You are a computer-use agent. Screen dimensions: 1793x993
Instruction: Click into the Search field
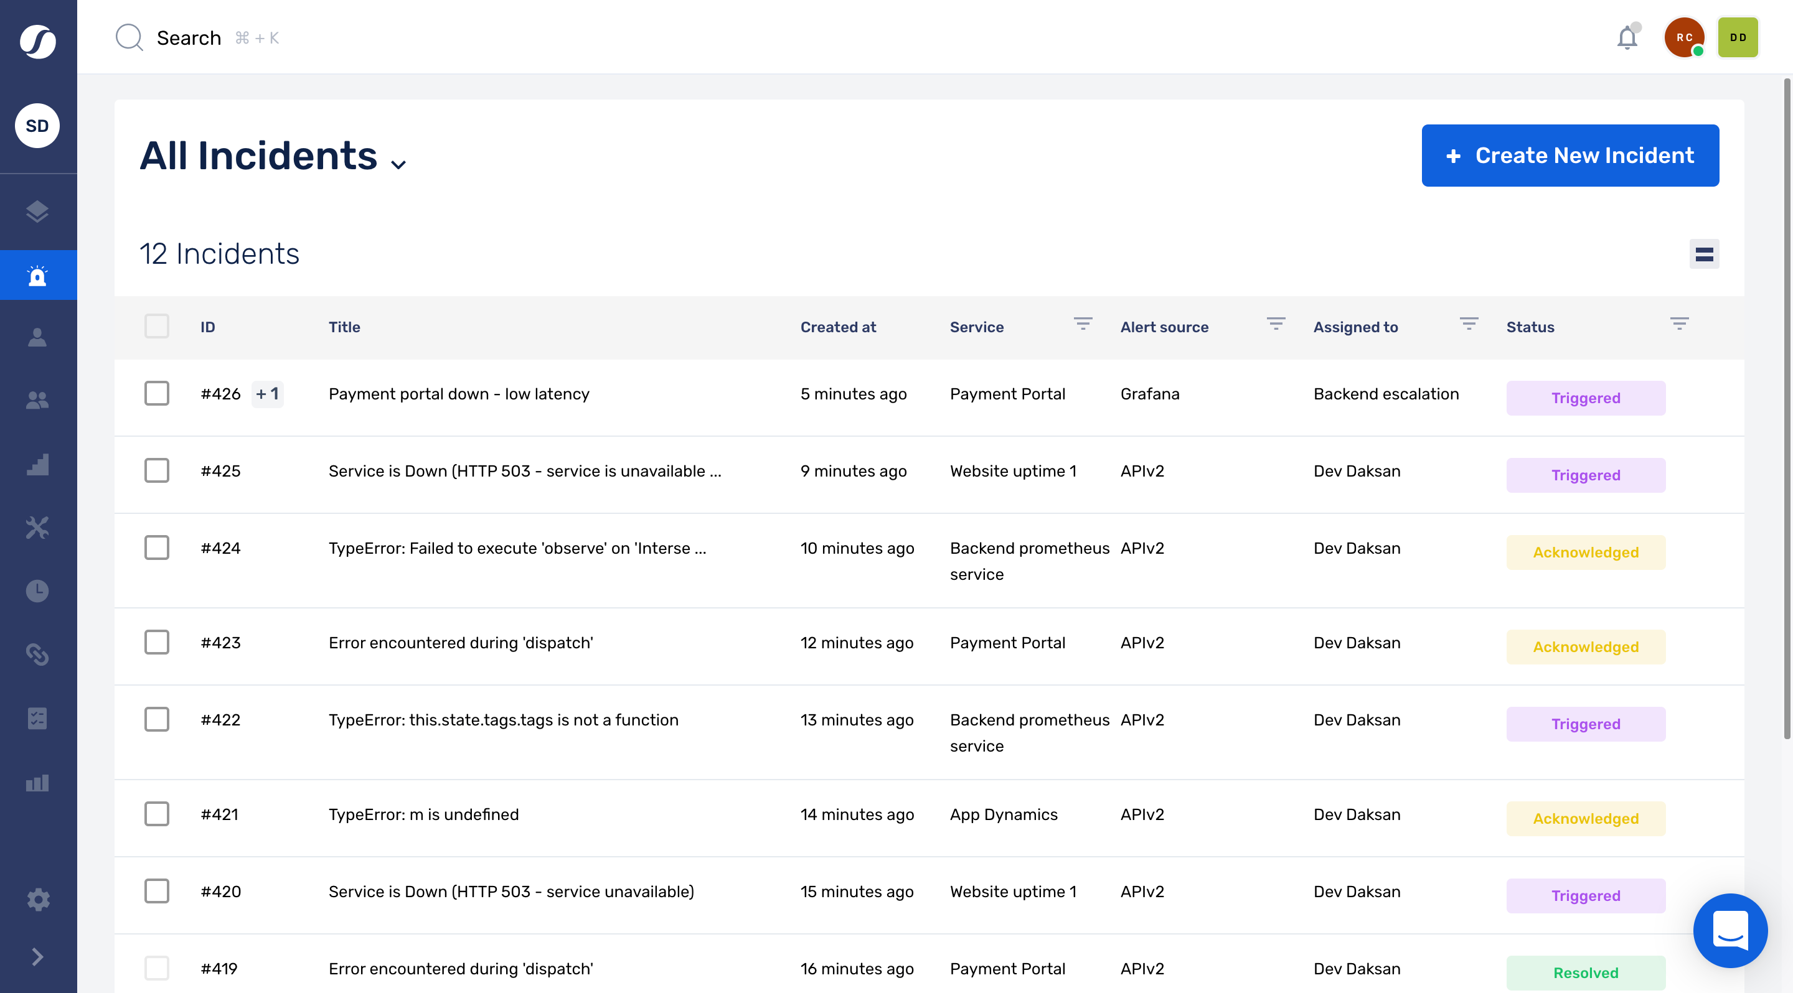point(189,38)
